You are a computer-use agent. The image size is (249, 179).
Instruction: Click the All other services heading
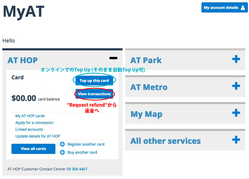(x=165, y=141)
